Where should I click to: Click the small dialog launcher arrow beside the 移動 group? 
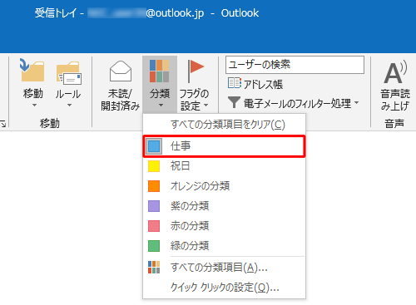click(x=3, y=124)
